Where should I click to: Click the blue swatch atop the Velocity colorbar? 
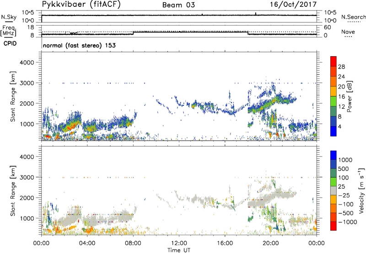pyautogui.click(x=334, y=155)
